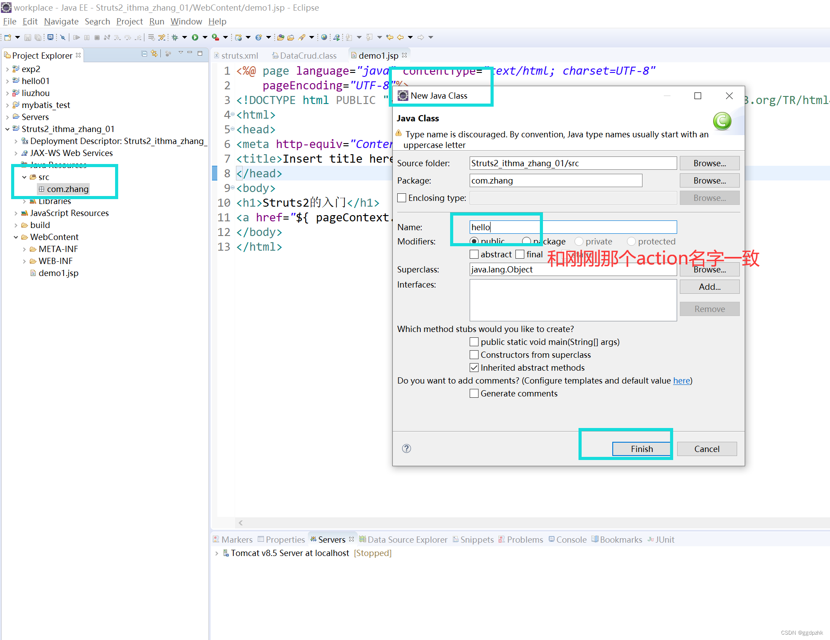Switch to the Console view tab
Screen dimensions: 830x640
pos(567,540)
